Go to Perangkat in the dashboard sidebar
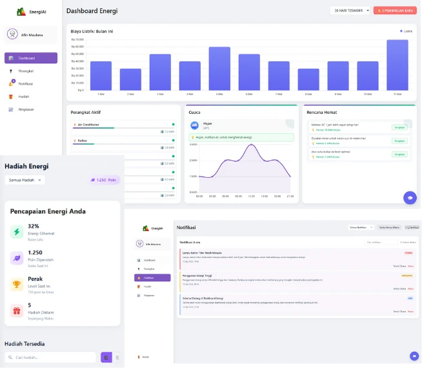 pyautogui.click(x=26, y=70)
